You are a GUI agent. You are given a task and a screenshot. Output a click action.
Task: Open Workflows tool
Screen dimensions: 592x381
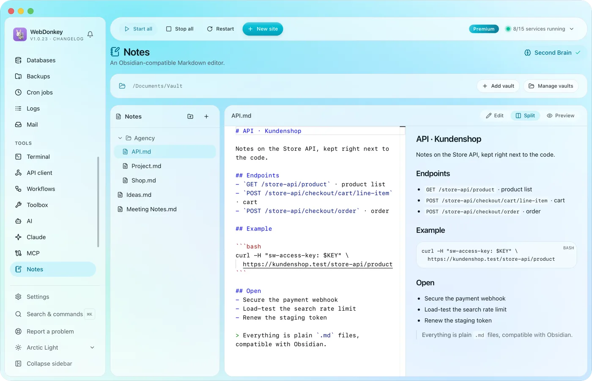click(53, 189)
